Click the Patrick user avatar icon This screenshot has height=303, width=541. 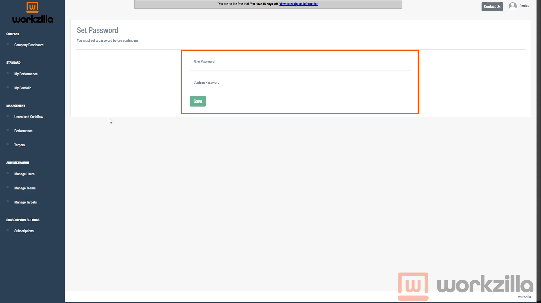[512, 6]
